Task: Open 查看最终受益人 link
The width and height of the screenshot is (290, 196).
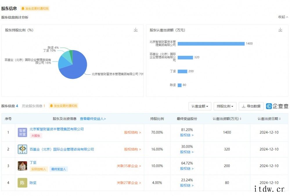Action: pos(93,119)
